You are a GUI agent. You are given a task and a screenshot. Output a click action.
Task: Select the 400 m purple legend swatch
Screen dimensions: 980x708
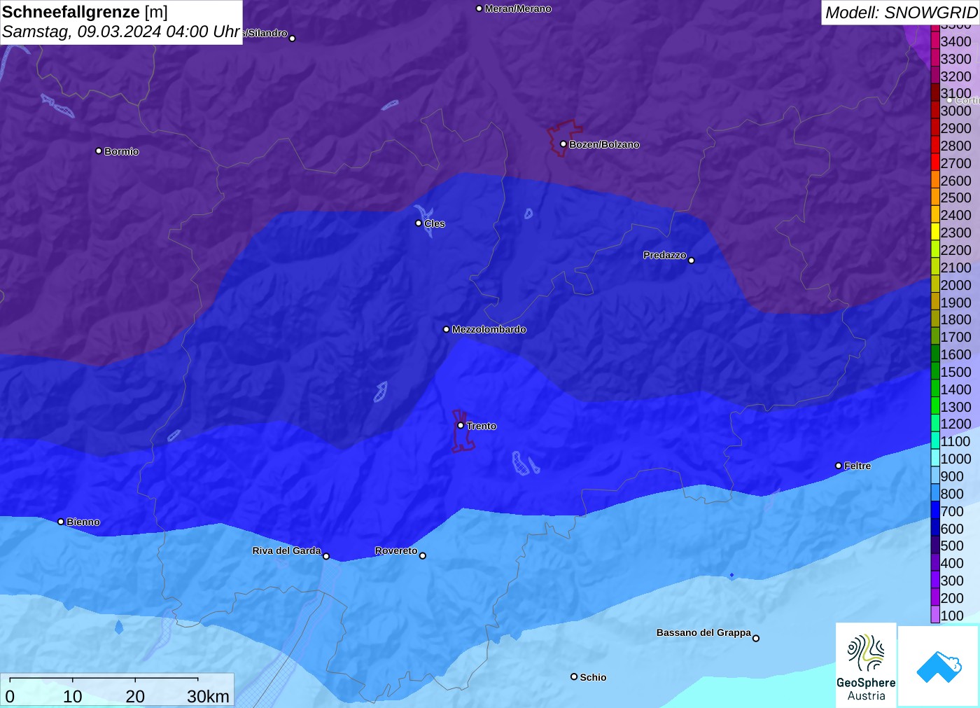[935, 562]
